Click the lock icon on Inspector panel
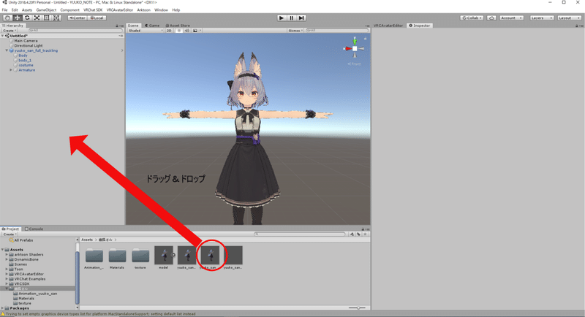Image resolution: width=585 pixels, height=317 pixels. [577, 26]
